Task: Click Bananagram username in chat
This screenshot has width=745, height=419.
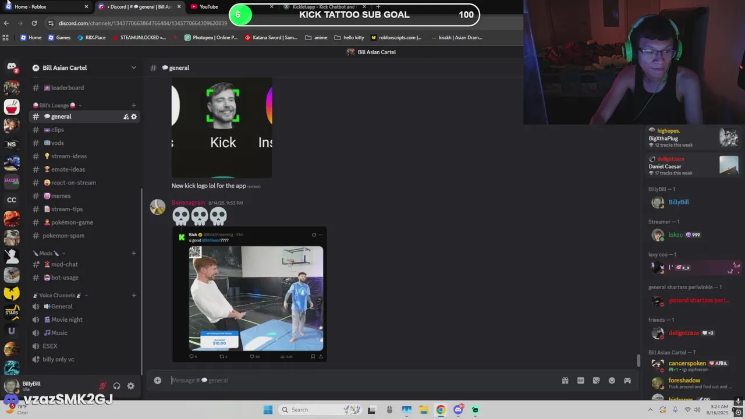Action: pyautogui.click(x=188, y=203)
